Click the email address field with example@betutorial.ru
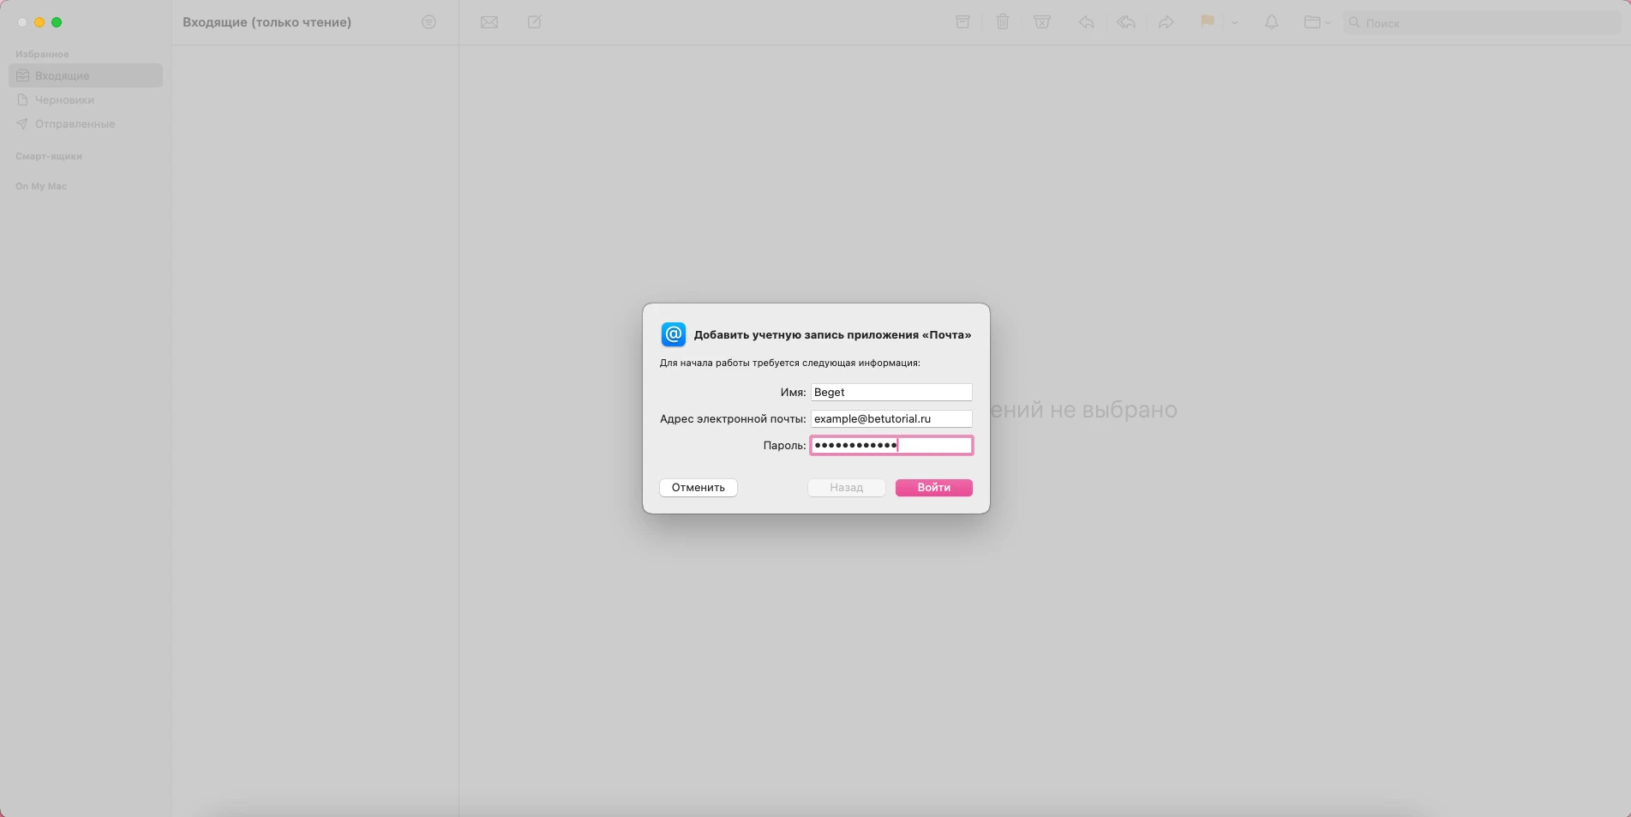Image resolution: width=1631 pixels, height=817 pixels. click(890, 418)
